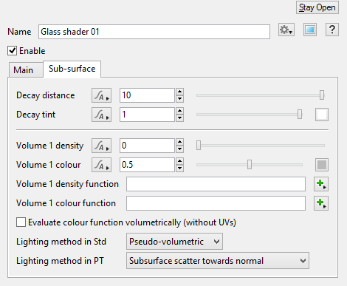Viewport: 347px width, 286px height.
Task: Add a Volume 1 density function shader
Action: coord(321,184)
